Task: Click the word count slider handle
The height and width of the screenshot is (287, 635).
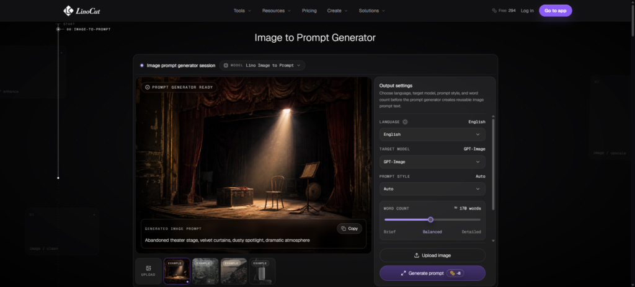Action: click(x=430, y=220)
